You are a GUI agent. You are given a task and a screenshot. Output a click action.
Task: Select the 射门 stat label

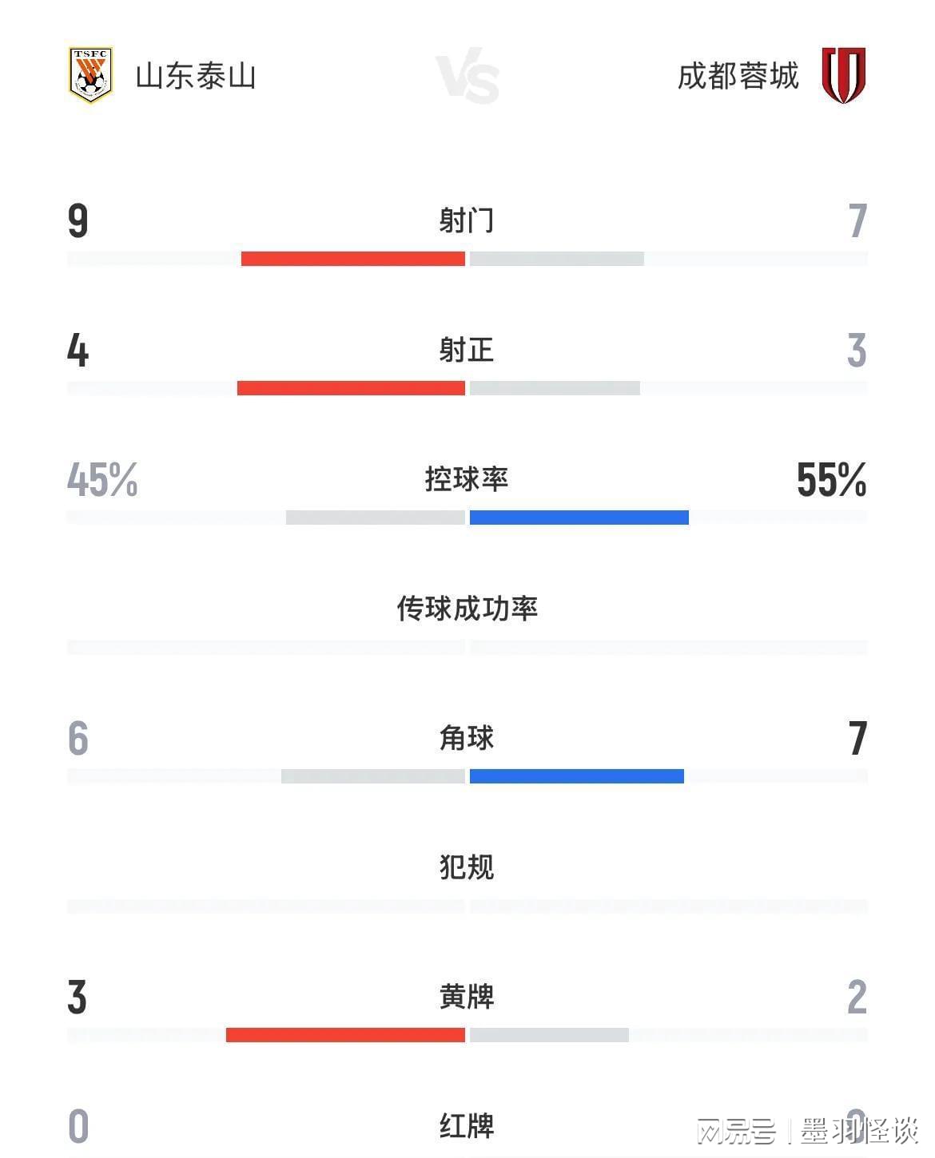(467, 220)
